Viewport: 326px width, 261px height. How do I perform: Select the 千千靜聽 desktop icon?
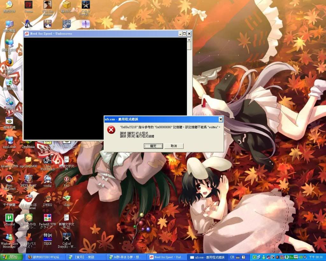[x=9, y=200]
